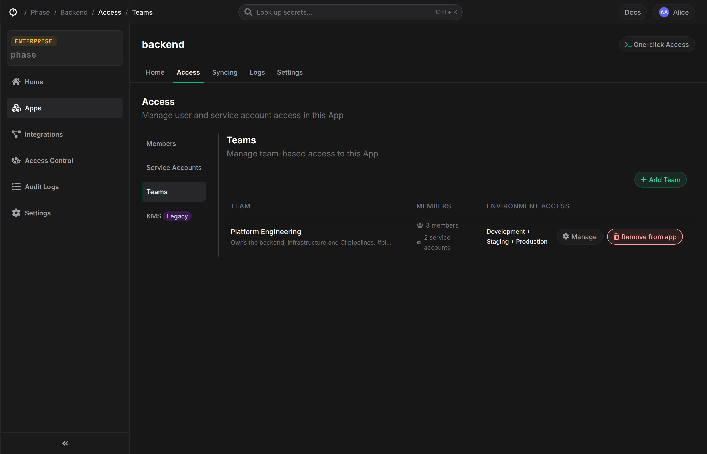
Task: Click the search magnifier icon
Action: click(248, 12)
